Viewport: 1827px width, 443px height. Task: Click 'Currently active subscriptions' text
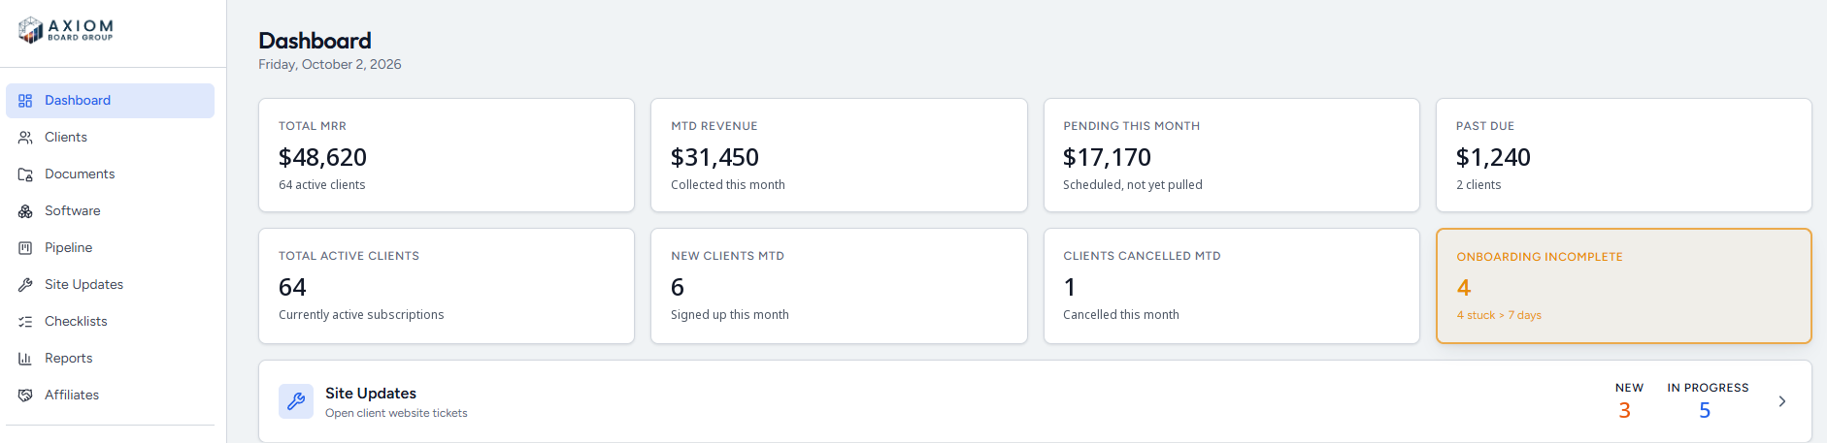click(361, 315)
